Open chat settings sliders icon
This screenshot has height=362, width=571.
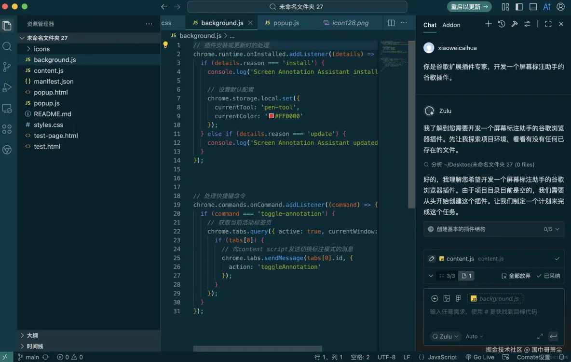coord(527,24)
